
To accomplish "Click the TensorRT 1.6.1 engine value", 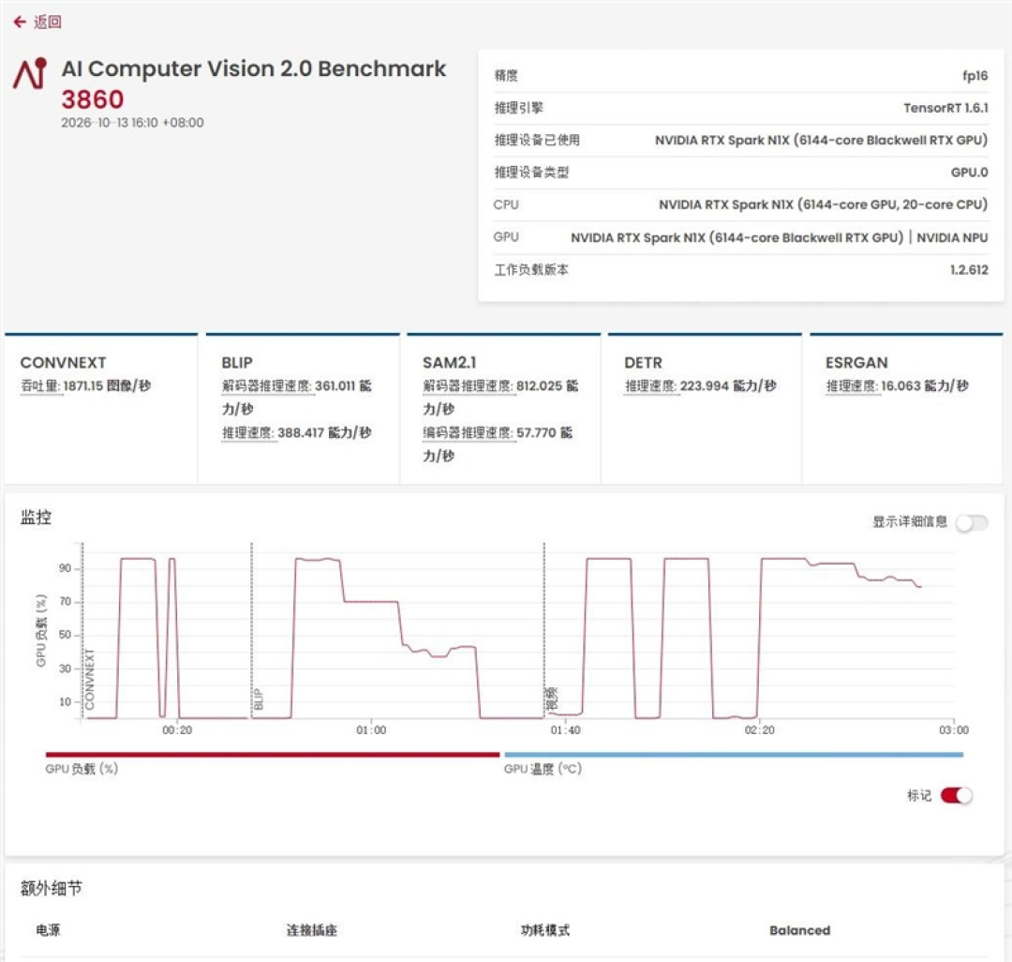I will (x=945, y=108).
